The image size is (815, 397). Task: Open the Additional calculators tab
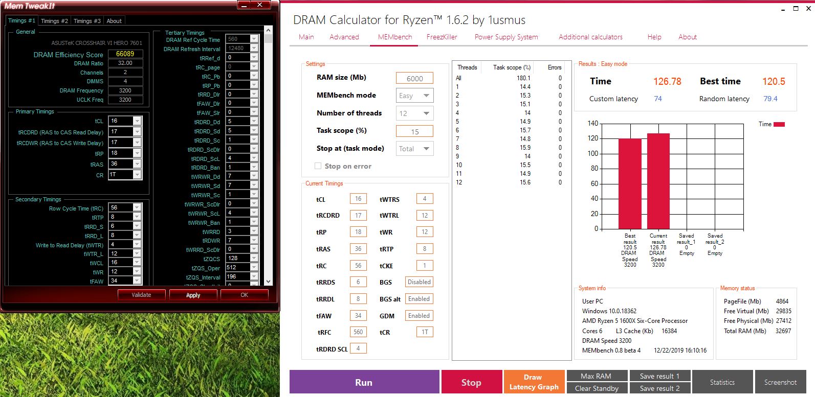tap(591, 37)
